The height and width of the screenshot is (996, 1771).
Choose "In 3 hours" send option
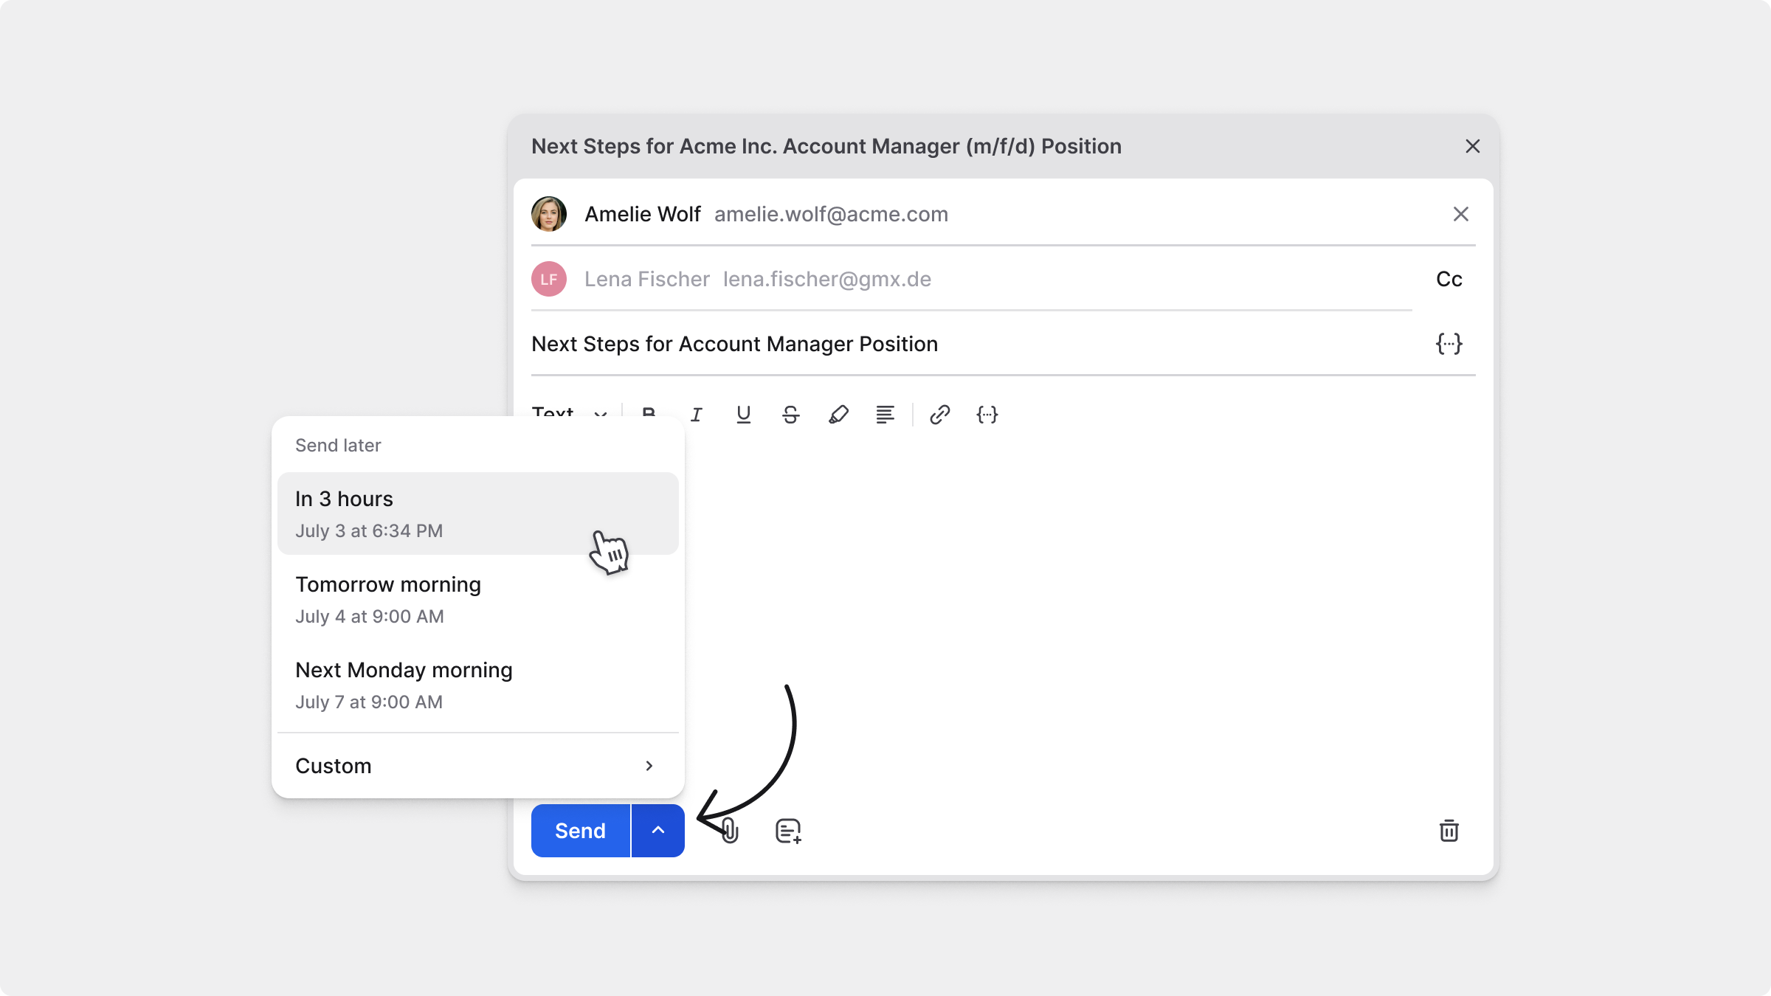pyautogui.click(x=477, y=513)
